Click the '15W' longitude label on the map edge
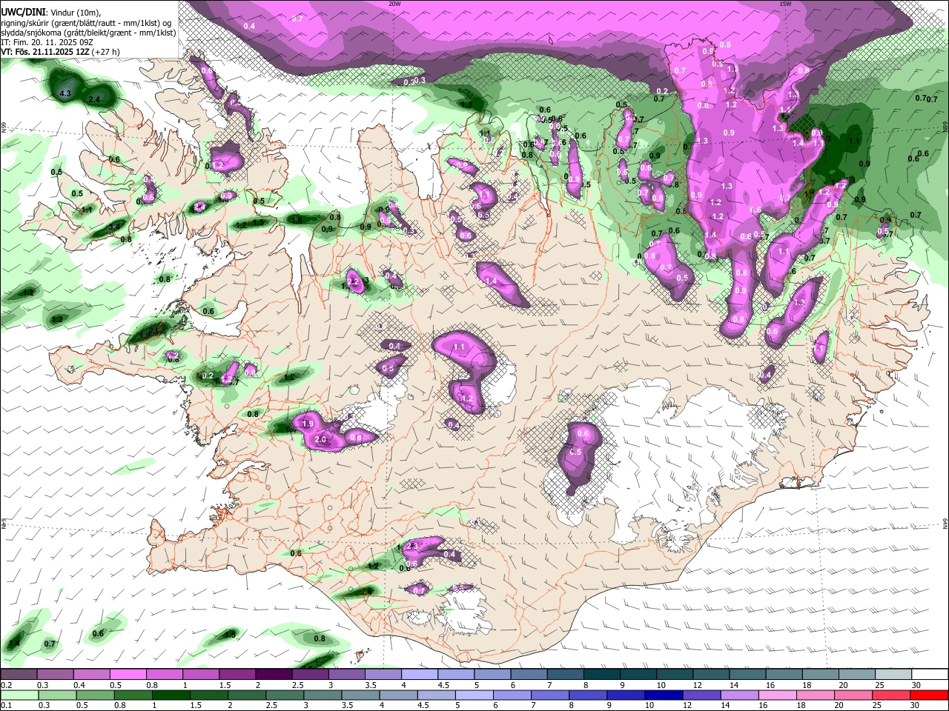 point(785,4)
